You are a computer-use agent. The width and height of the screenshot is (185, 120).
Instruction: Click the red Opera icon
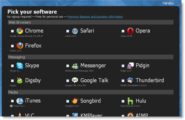point(130,31)
